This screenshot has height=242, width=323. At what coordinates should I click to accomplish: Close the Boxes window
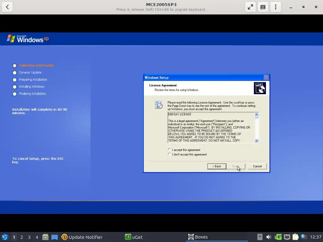pos(316,7)
